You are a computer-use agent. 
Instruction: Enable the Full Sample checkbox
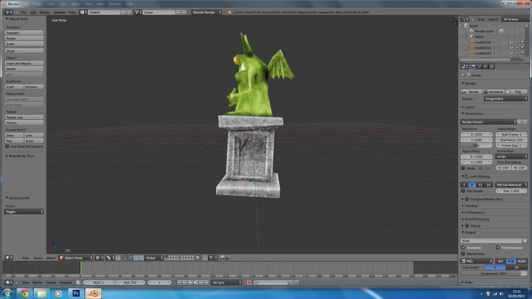463,191
